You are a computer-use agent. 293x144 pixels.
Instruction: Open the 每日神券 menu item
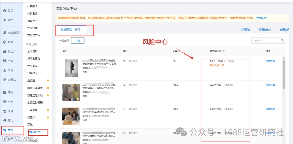click(33, 21)
